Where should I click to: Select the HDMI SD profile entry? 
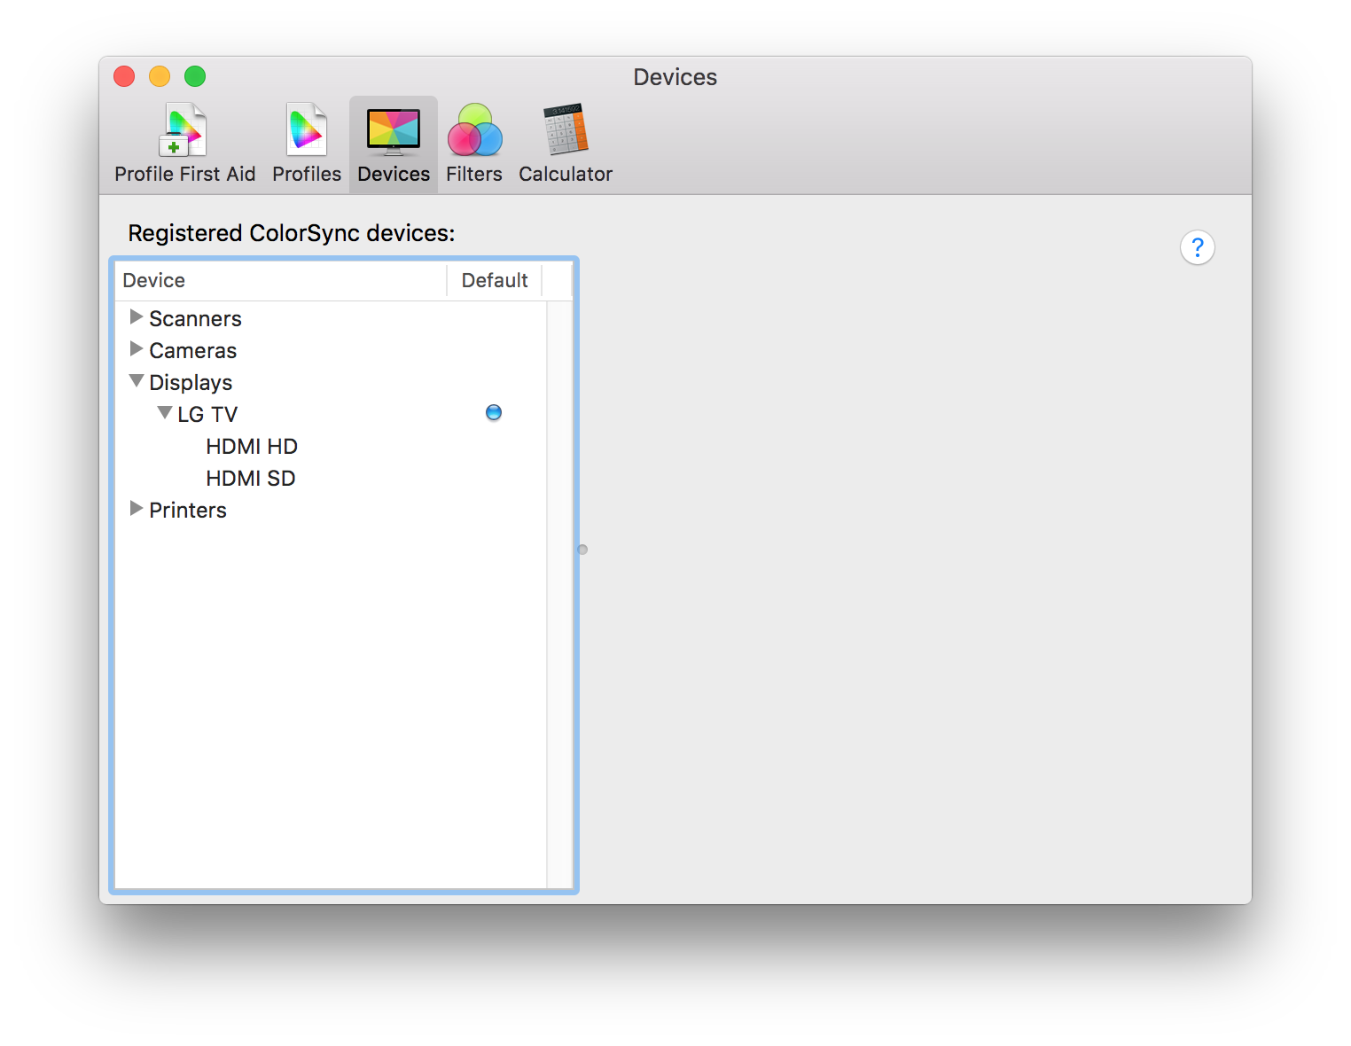pos(331,478)
